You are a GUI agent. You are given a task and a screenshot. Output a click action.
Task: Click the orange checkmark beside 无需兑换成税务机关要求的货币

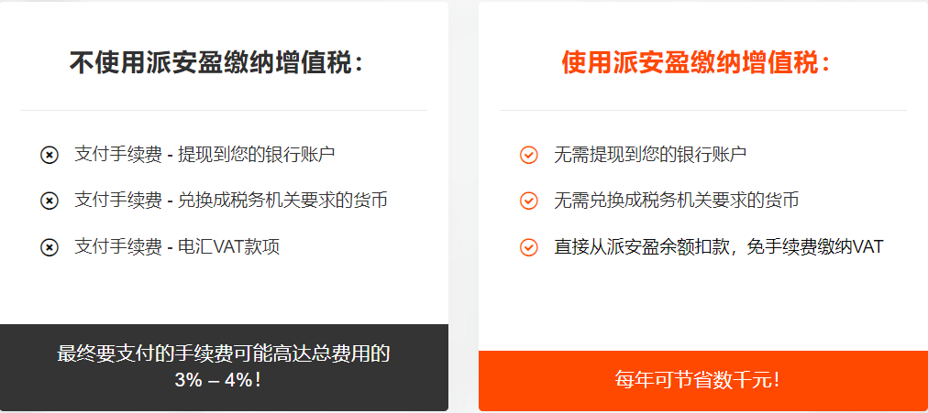click(x=528, y=201)
